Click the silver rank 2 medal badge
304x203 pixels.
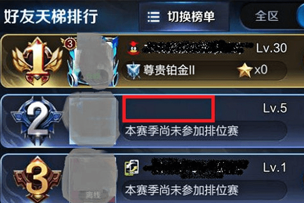click(36, 120)
